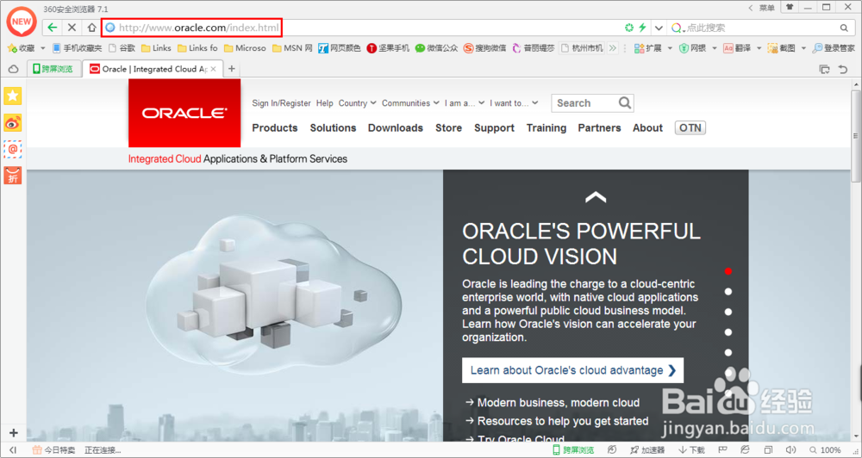Open 下载 downloads from status bar
This screenshot has height=458, width=862.
[691, 449]
